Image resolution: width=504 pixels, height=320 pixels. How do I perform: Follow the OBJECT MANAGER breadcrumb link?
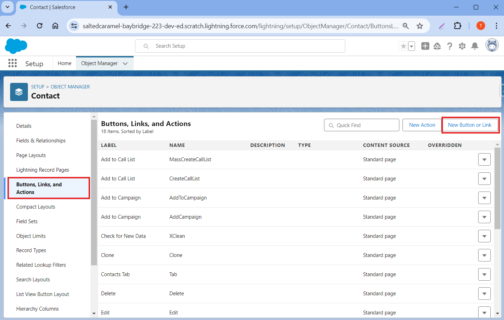pos(70,87)
